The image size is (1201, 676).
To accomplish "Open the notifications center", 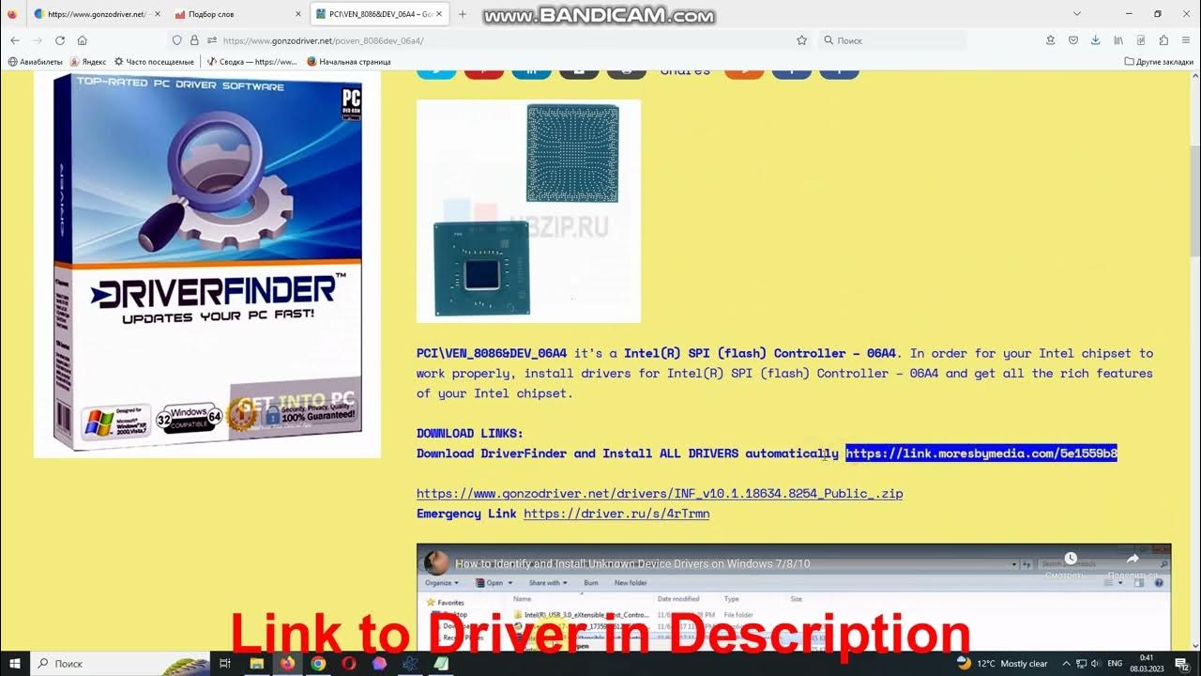I will tap(1182, 663).
